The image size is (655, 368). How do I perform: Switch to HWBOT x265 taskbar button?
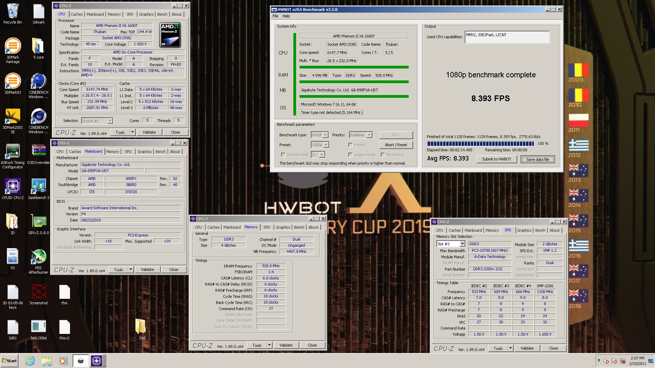81,361
